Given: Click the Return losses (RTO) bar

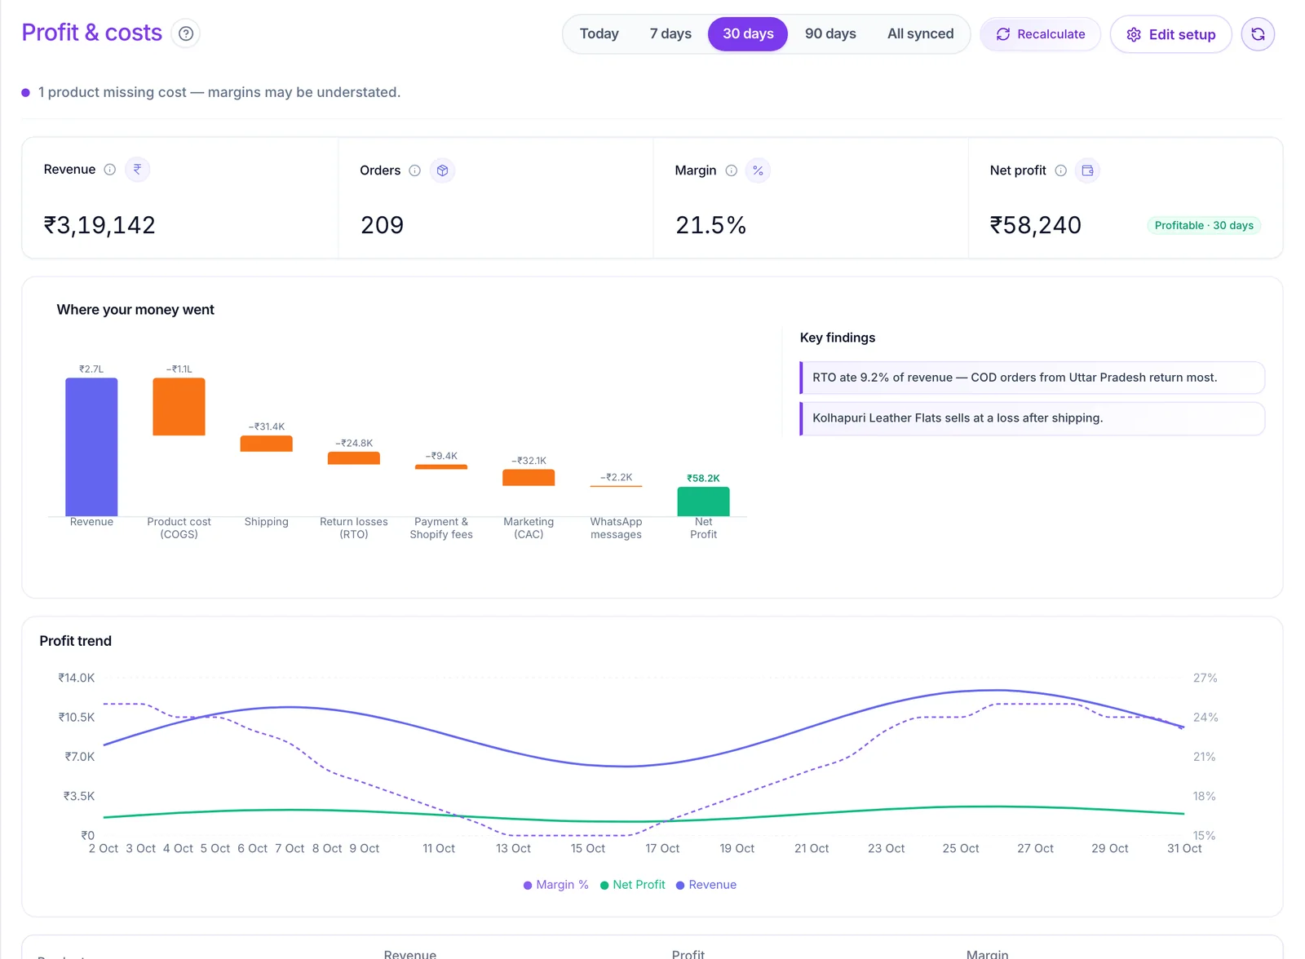Looking at the screenshot, I should click(x=353, y=458).
